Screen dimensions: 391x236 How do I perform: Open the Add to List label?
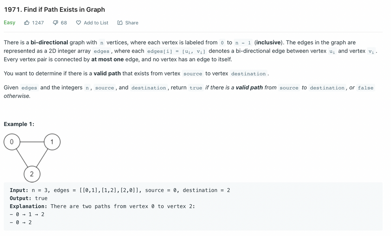click(96, 23)
